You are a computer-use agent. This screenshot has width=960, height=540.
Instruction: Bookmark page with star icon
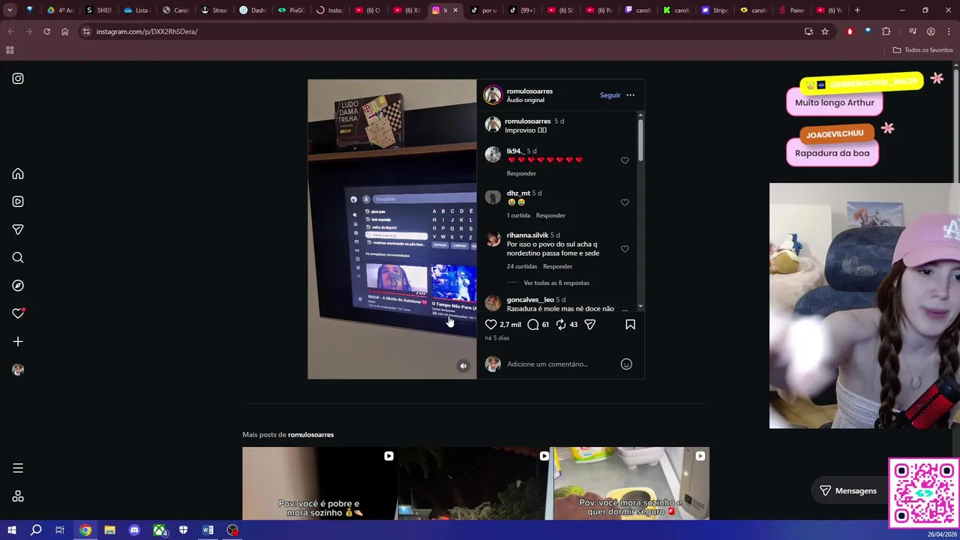(825, 31)
